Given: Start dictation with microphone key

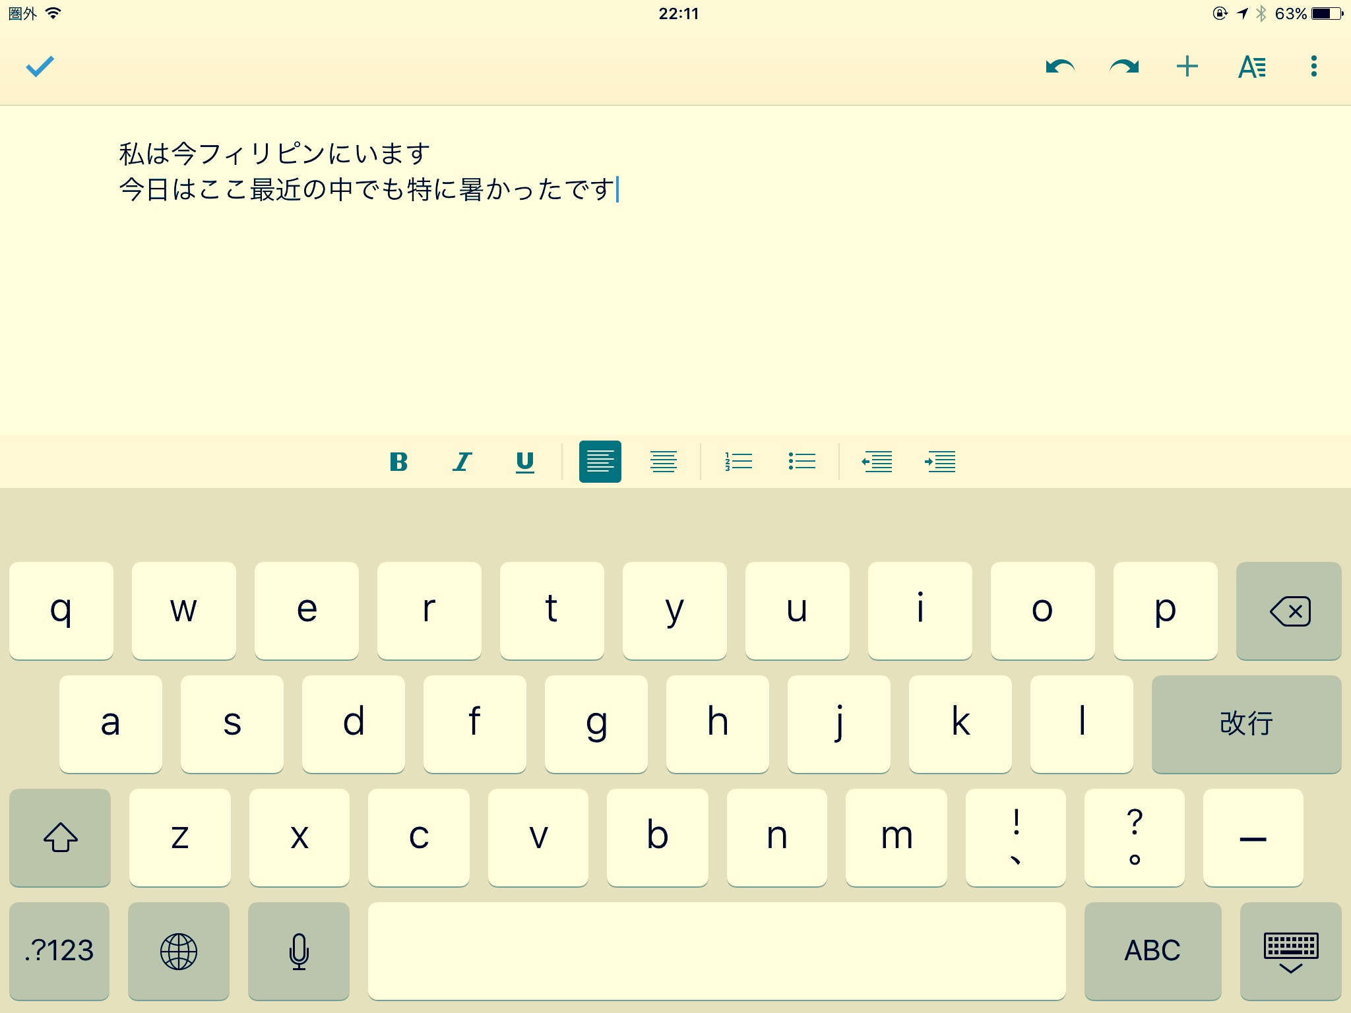Looking at the screenshot, I should point(299,951).
